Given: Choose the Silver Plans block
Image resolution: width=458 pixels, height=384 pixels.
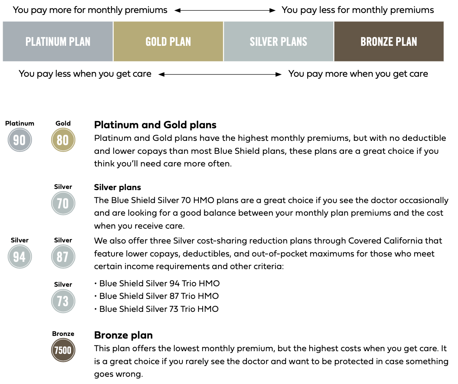Looking at the screenshot, I should click(x=279, y=41).
